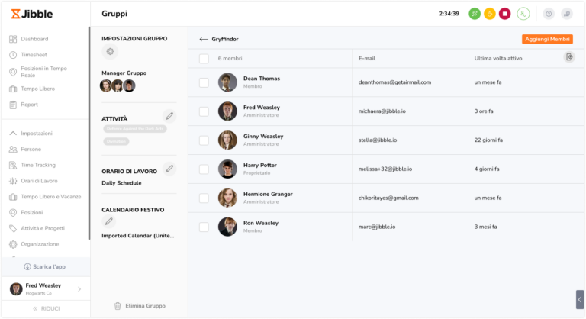Click the export icon in table header
This screenshot has height=319, width=586.
tap(569, 57)
